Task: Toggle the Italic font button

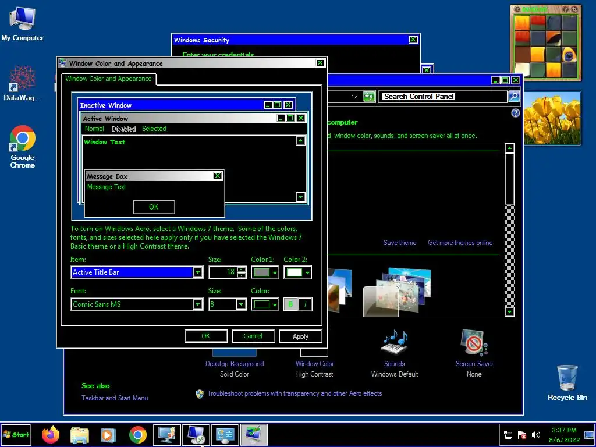Action: point(305,304)
